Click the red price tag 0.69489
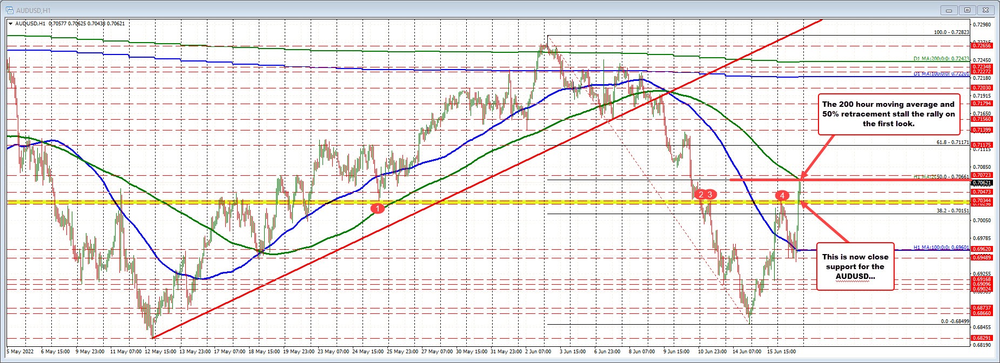Viewport: 1000px width, 363px height. [982, 258]
